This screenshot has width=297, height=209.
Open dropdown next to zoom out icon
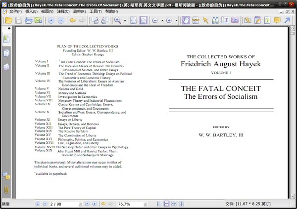[x=162, y=20]
